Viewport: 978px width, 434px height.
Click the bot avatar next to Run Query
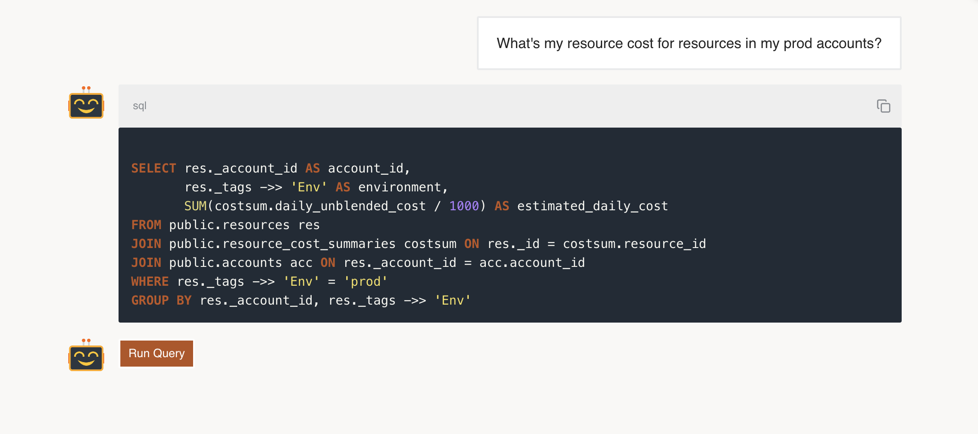(x=86, y=355)
